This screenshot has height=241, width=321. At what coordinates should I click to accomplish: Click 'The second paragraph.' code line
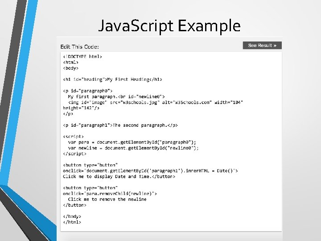point(120,125)
